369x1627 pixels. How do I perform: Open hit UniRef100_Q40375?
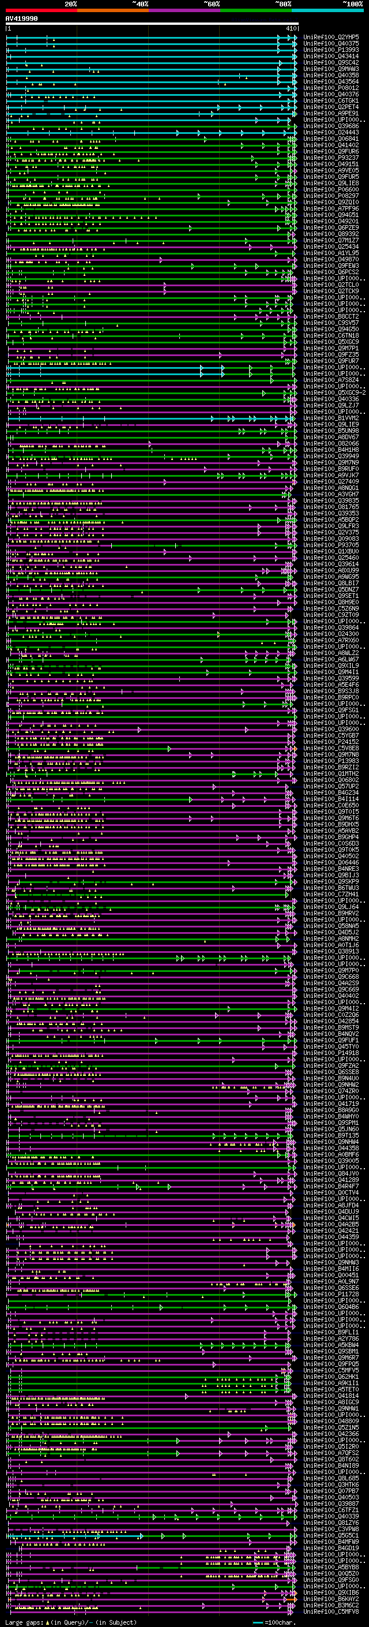point(331,44)
